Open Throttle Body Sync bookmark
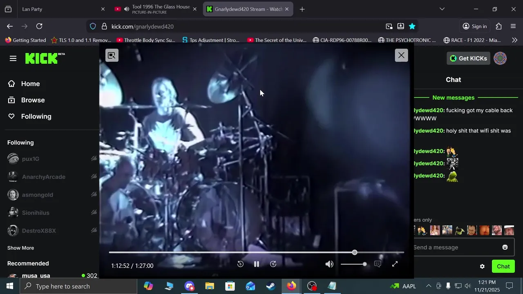 point(146,40)
